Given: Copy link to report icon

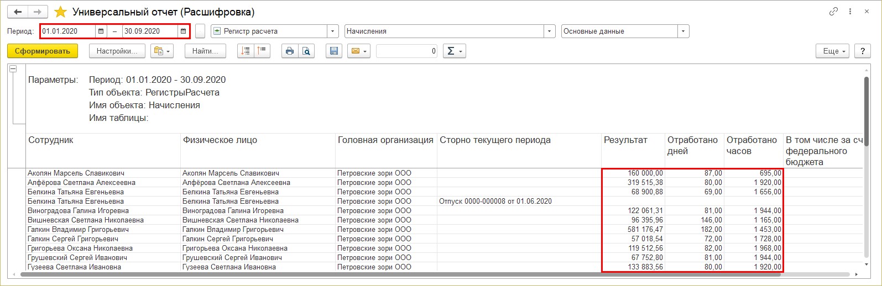Looking at the screenshot, I should coord(833,12).
